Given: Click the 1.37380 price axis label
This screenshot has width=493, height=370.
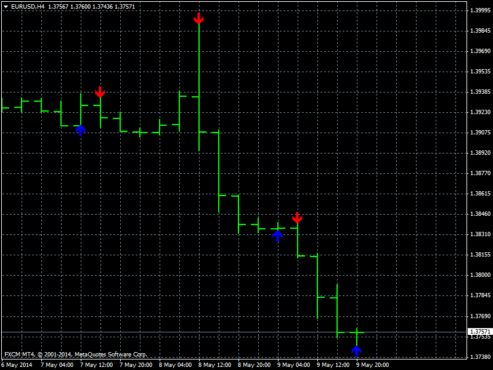Looking at the screenshot, I should [x=480, y=357].
